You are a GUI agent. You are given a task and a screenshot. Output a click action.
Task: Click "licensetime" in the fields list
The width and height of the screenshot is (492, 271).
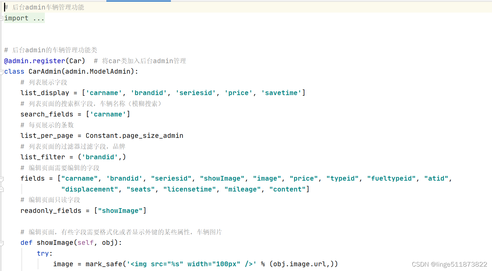190,189
